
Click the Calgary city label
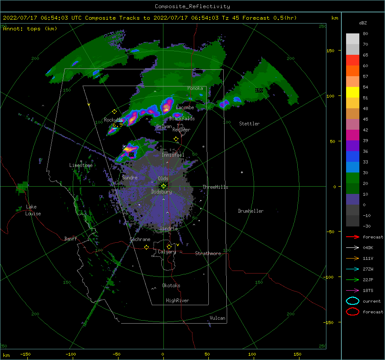167,252
